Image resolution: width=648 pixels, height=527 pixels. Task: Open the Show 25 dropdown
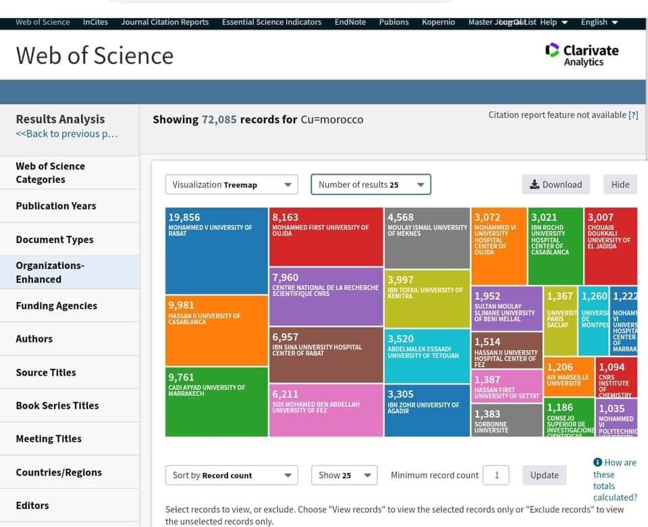click(344, 475)
